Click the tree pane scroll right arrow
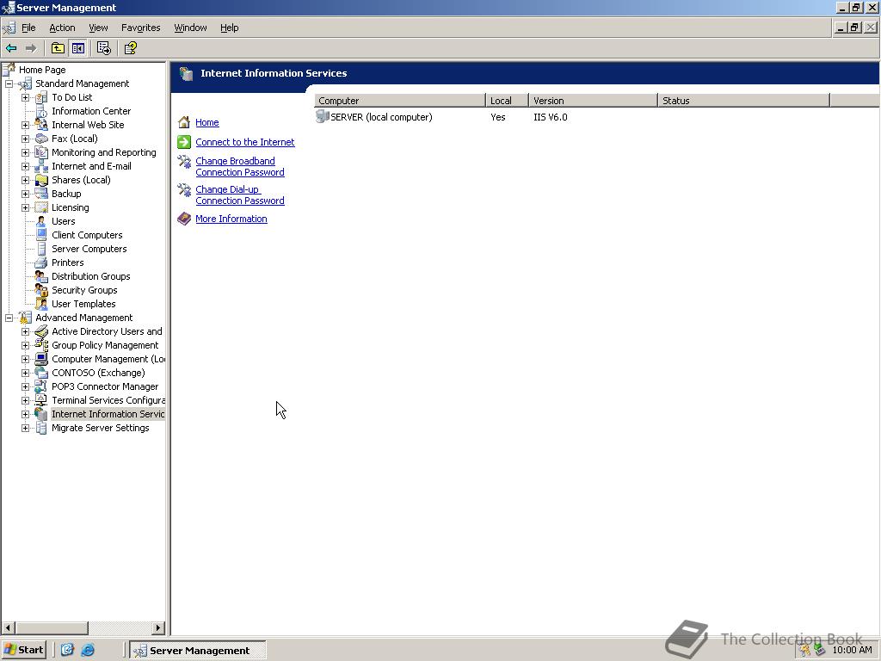 pos(158,627)
